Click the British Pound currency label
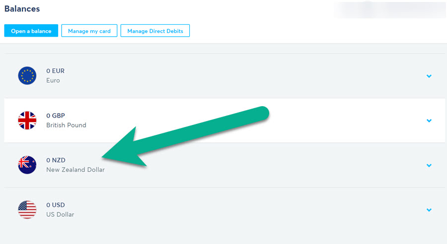This screenshot has height=244, width=447. click(66, 125)
